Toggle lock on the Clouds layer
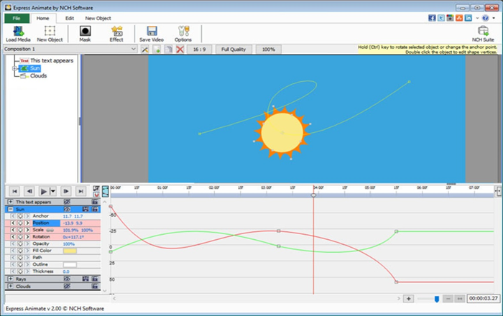503x316 pixels. 95,286
